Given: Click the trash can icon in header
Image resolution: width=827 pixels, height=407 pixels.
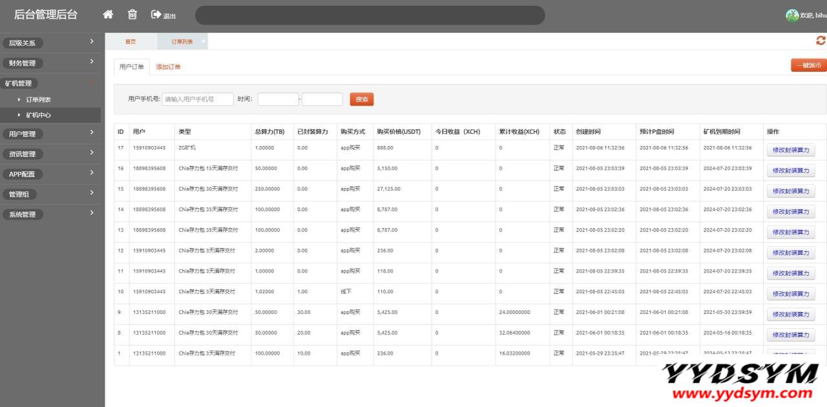Looking at the screenshot, I should pos(132,14).
